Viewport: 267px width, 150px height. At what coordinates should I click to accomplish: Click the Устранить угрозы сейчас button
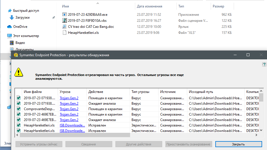pos(39,144)
